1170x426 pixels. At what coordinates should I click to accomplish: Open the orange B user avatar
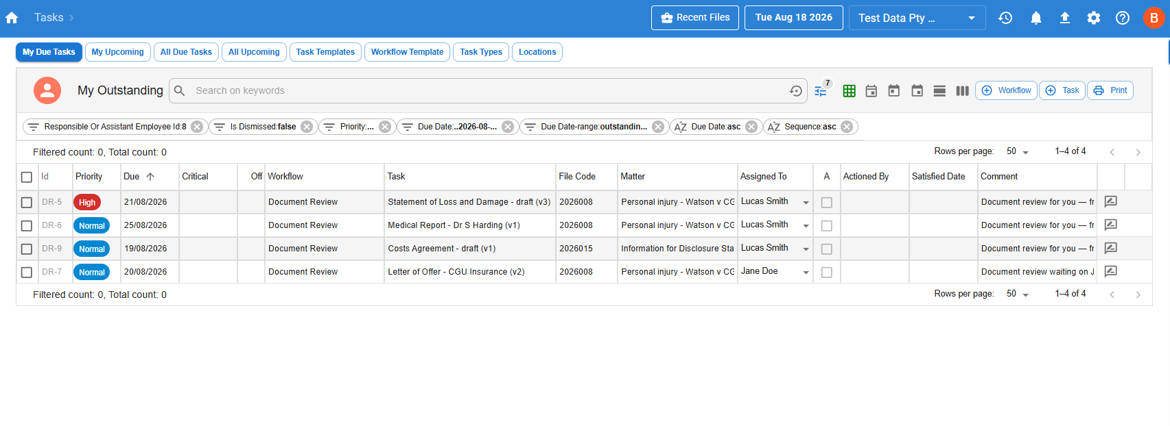pyautogui.click(x=1154, y=18)
